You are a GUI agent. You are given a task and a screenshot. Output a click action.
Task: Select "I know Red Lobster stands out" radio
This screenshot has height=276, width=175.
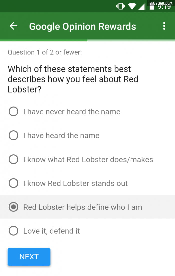pyautogui.click(x=13, y=183)
